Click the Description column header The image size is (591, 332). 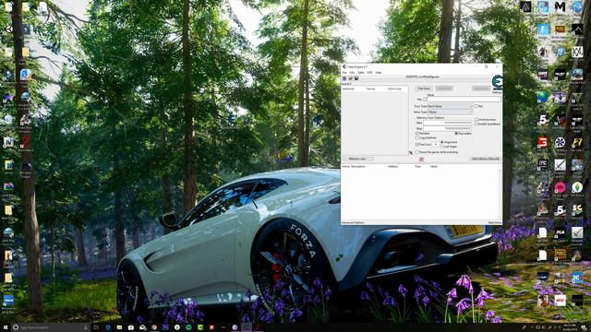pos(358,166)
